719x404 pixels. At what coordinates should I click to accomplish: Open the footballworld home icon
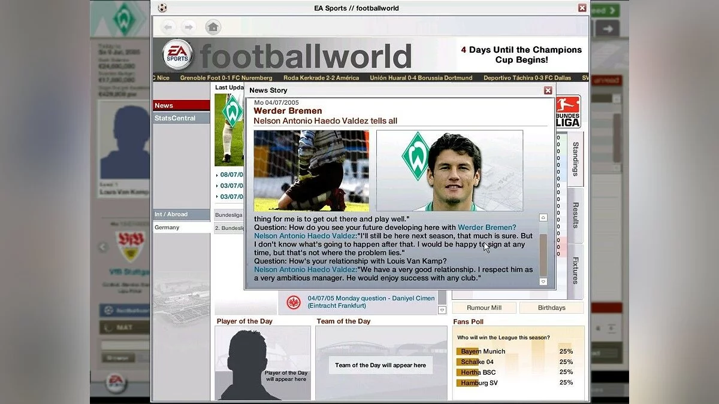tap(213, 27)
